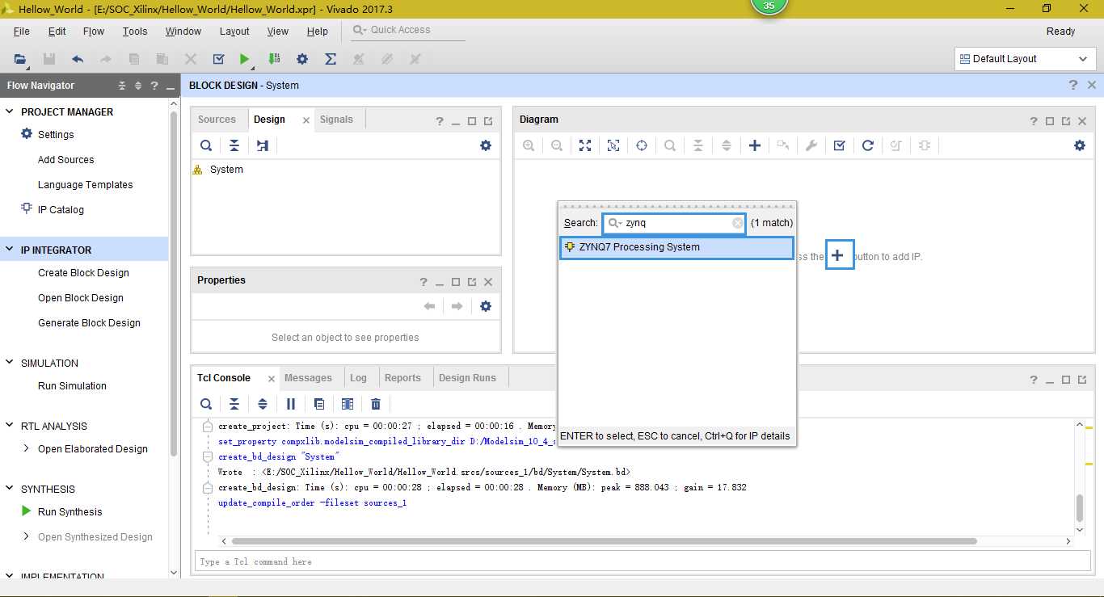Click Run Synthesis

[70, 512]
